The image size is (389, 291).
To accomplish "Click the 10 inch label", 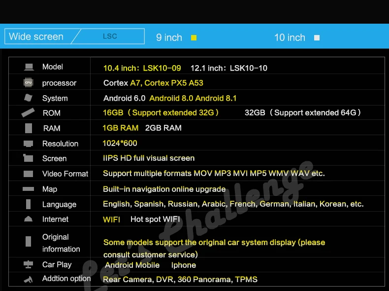I will [x=290, y=38].
